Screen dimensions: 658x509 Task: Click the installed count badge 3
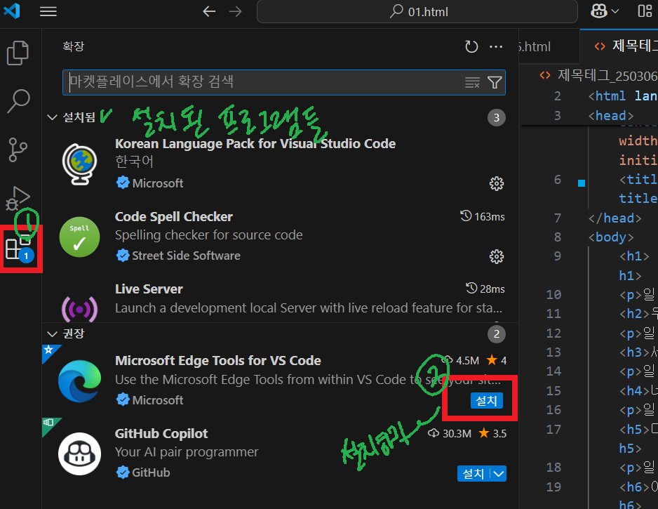[x=497, y=117]
